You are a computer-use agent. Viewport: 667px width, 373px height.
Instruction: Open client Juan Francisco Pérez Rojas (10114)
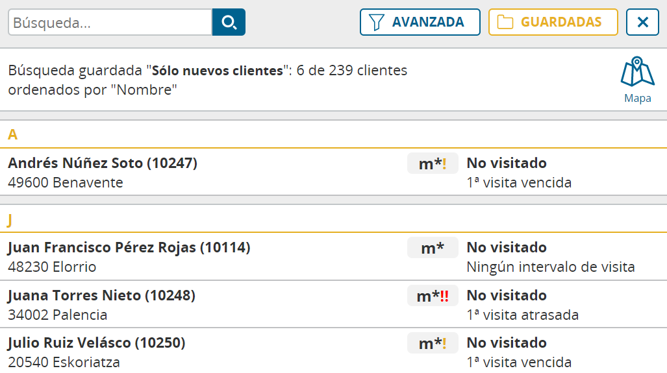(129, 247)
